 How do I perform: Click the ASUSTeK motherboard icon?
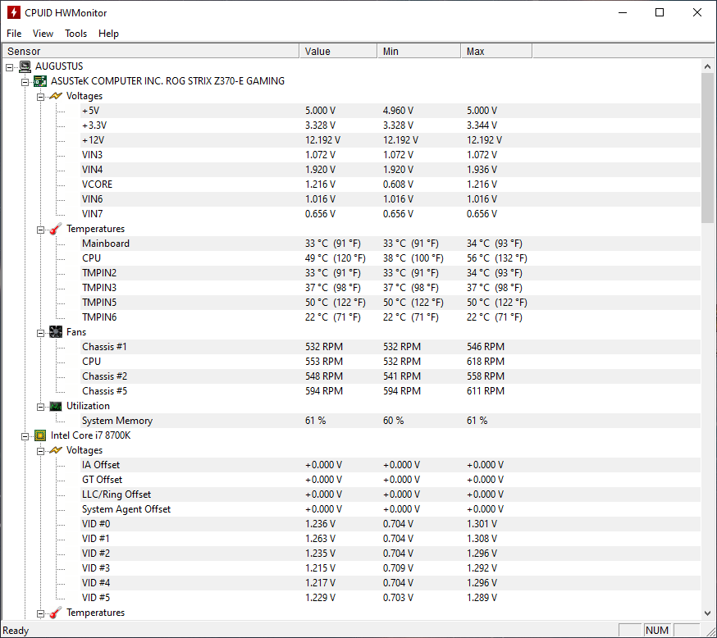pyautogui.click(x=40, y=81)
